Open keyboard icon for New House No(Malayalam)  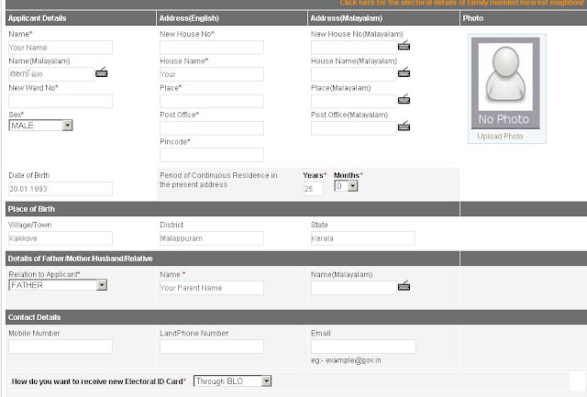[x=404, y=45]
